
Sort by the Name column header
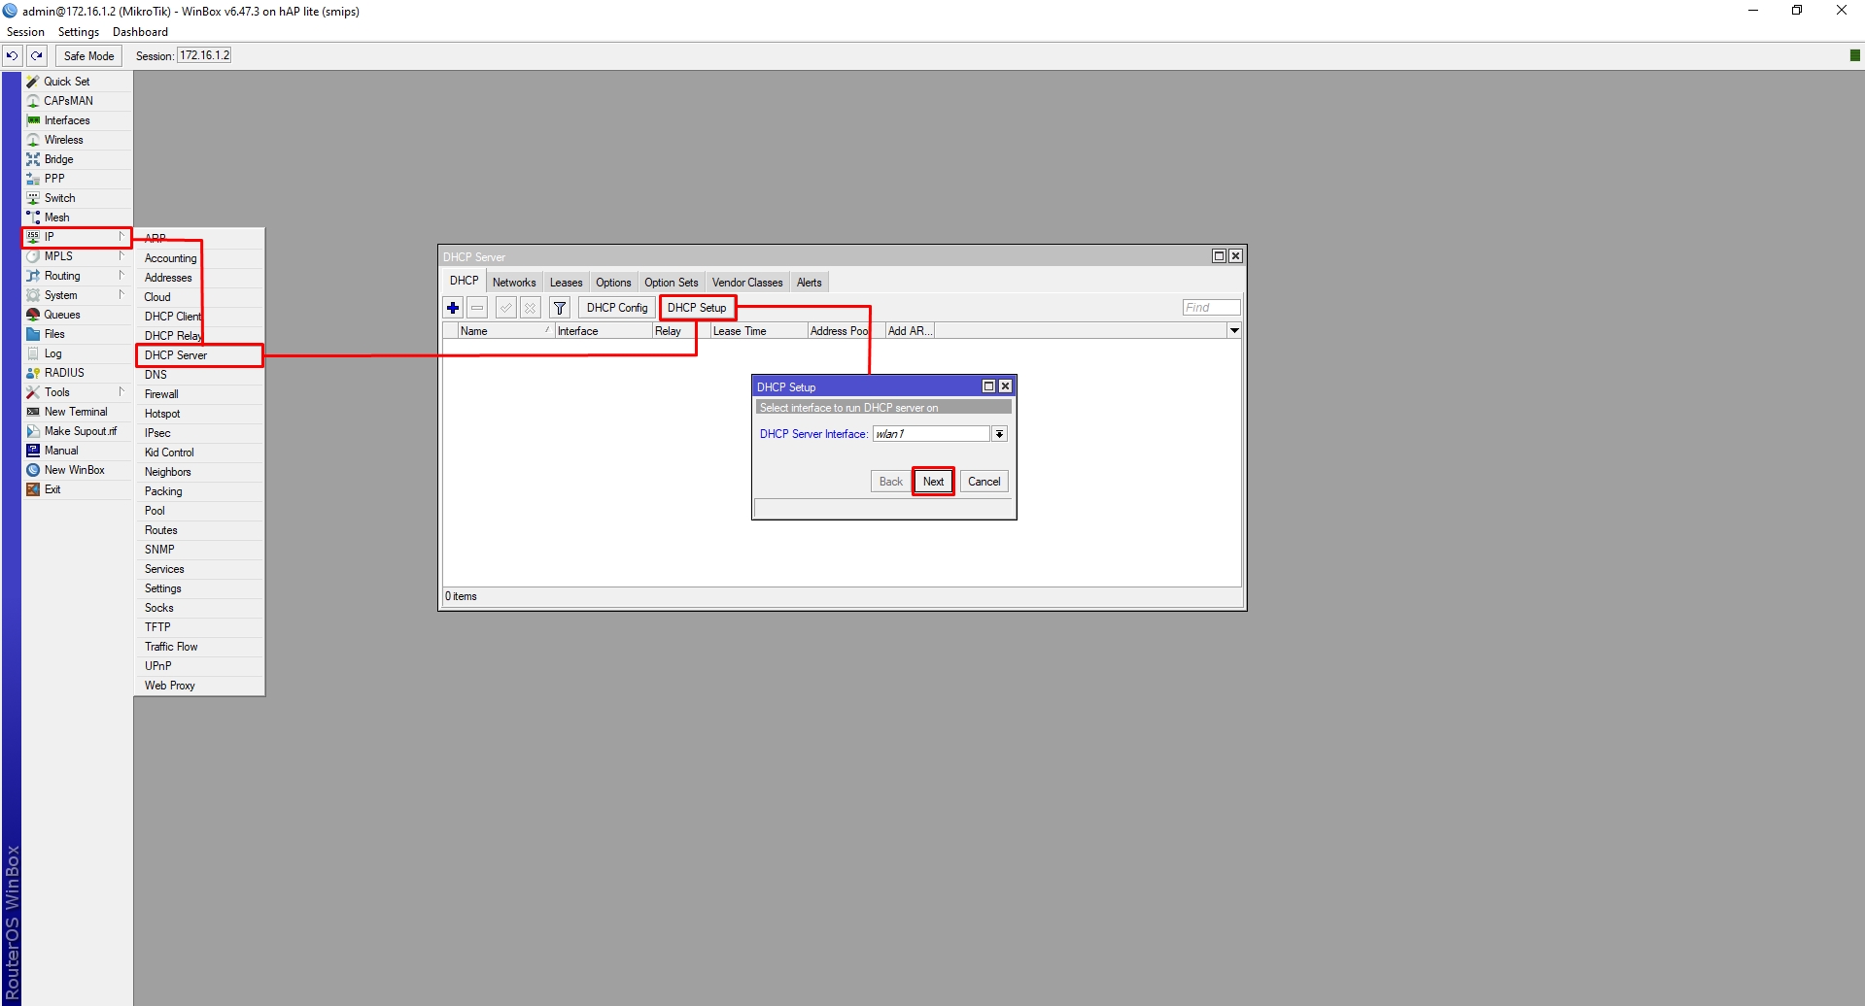pos(505,331)
